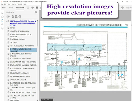Open HOW TO USE THIS MANUAL bookmark
Screen dimensions: 132x101
tap(20, 31)
